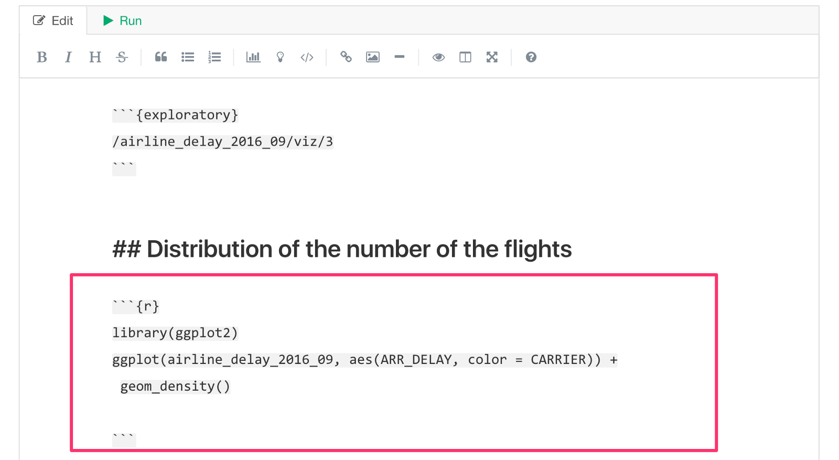Insert an image
This screenshot has width=839, height=460.
coord(373,57)
